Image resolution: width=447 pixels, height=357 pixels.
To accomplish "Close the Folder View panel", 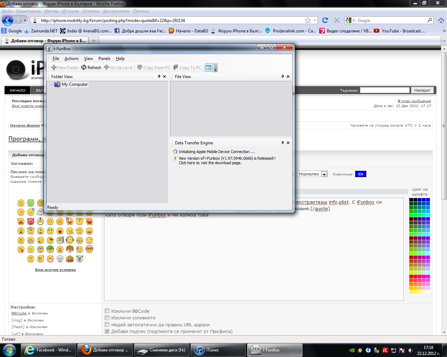I will [x=164, y=76].
